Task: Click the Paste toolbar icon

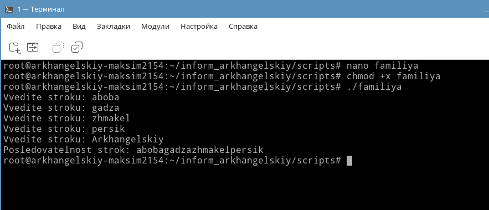Action: [x=77, y=48]
